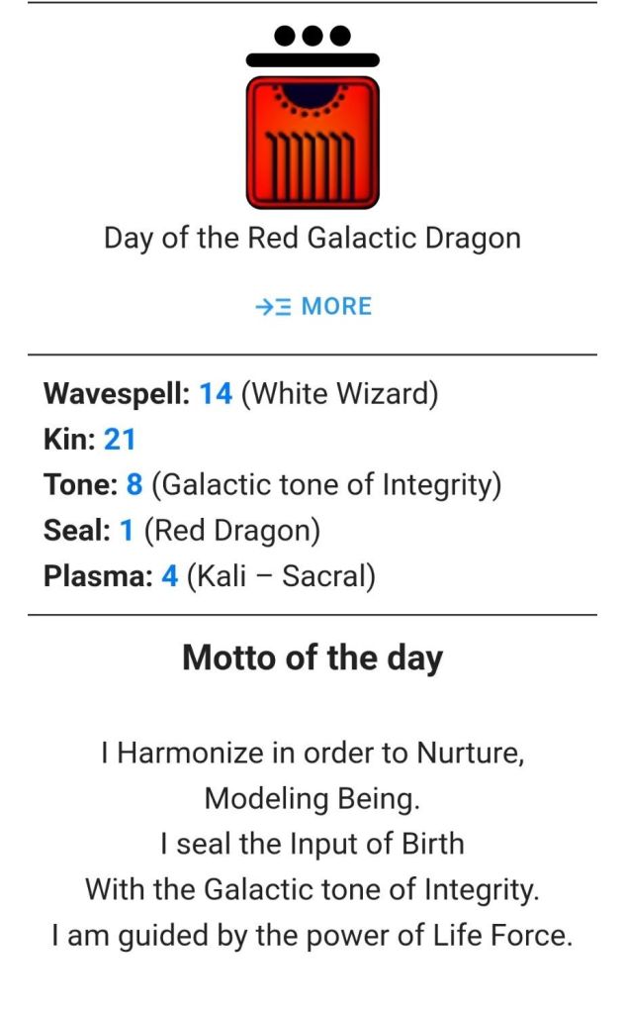Click the "Day of the Red Galactic Dragon" title

[312, 239]
